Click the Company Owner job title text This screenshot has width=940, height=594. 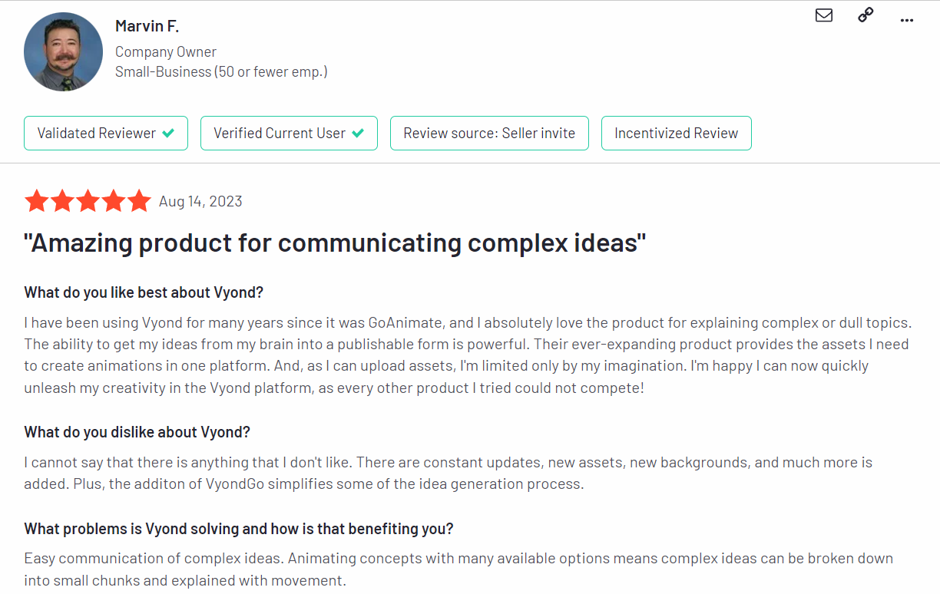tap(166, 52)
